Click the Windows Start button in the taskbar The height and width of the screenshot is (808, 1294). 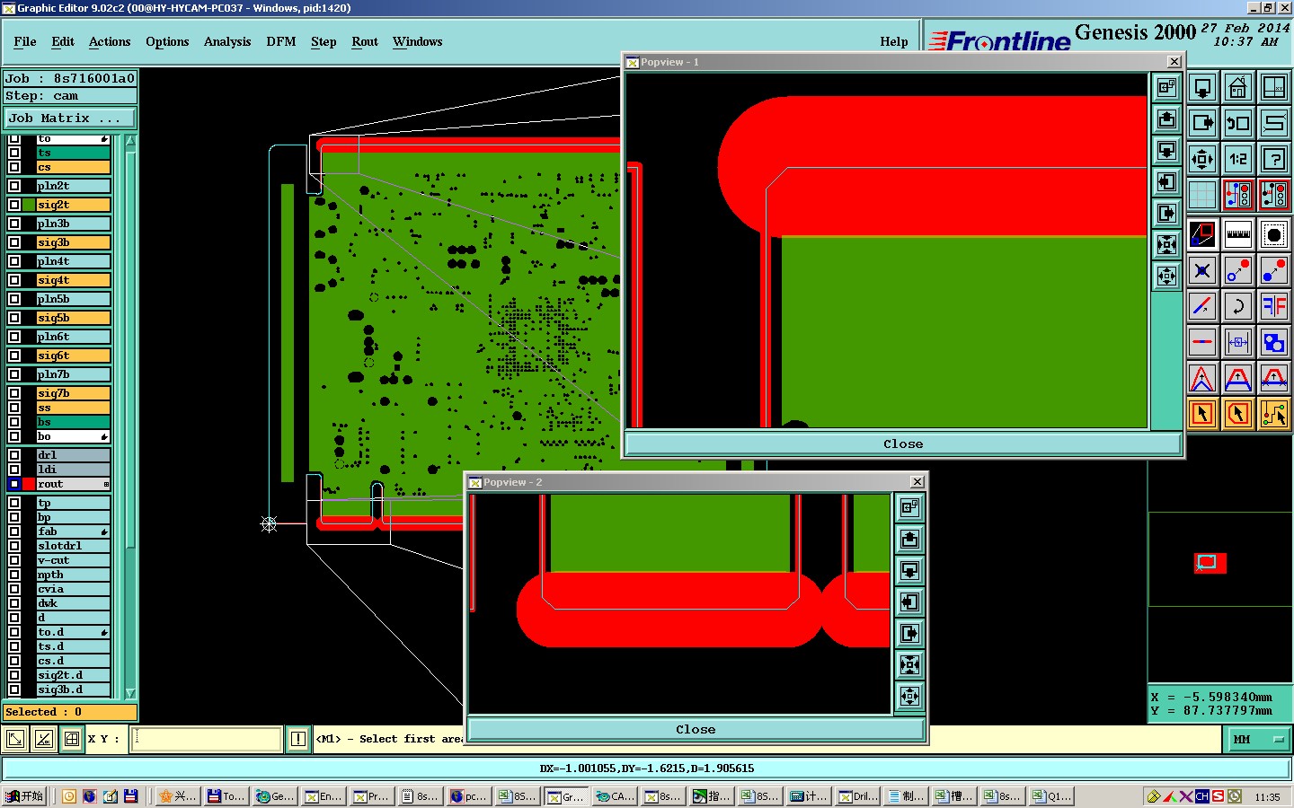coord(24,795)
